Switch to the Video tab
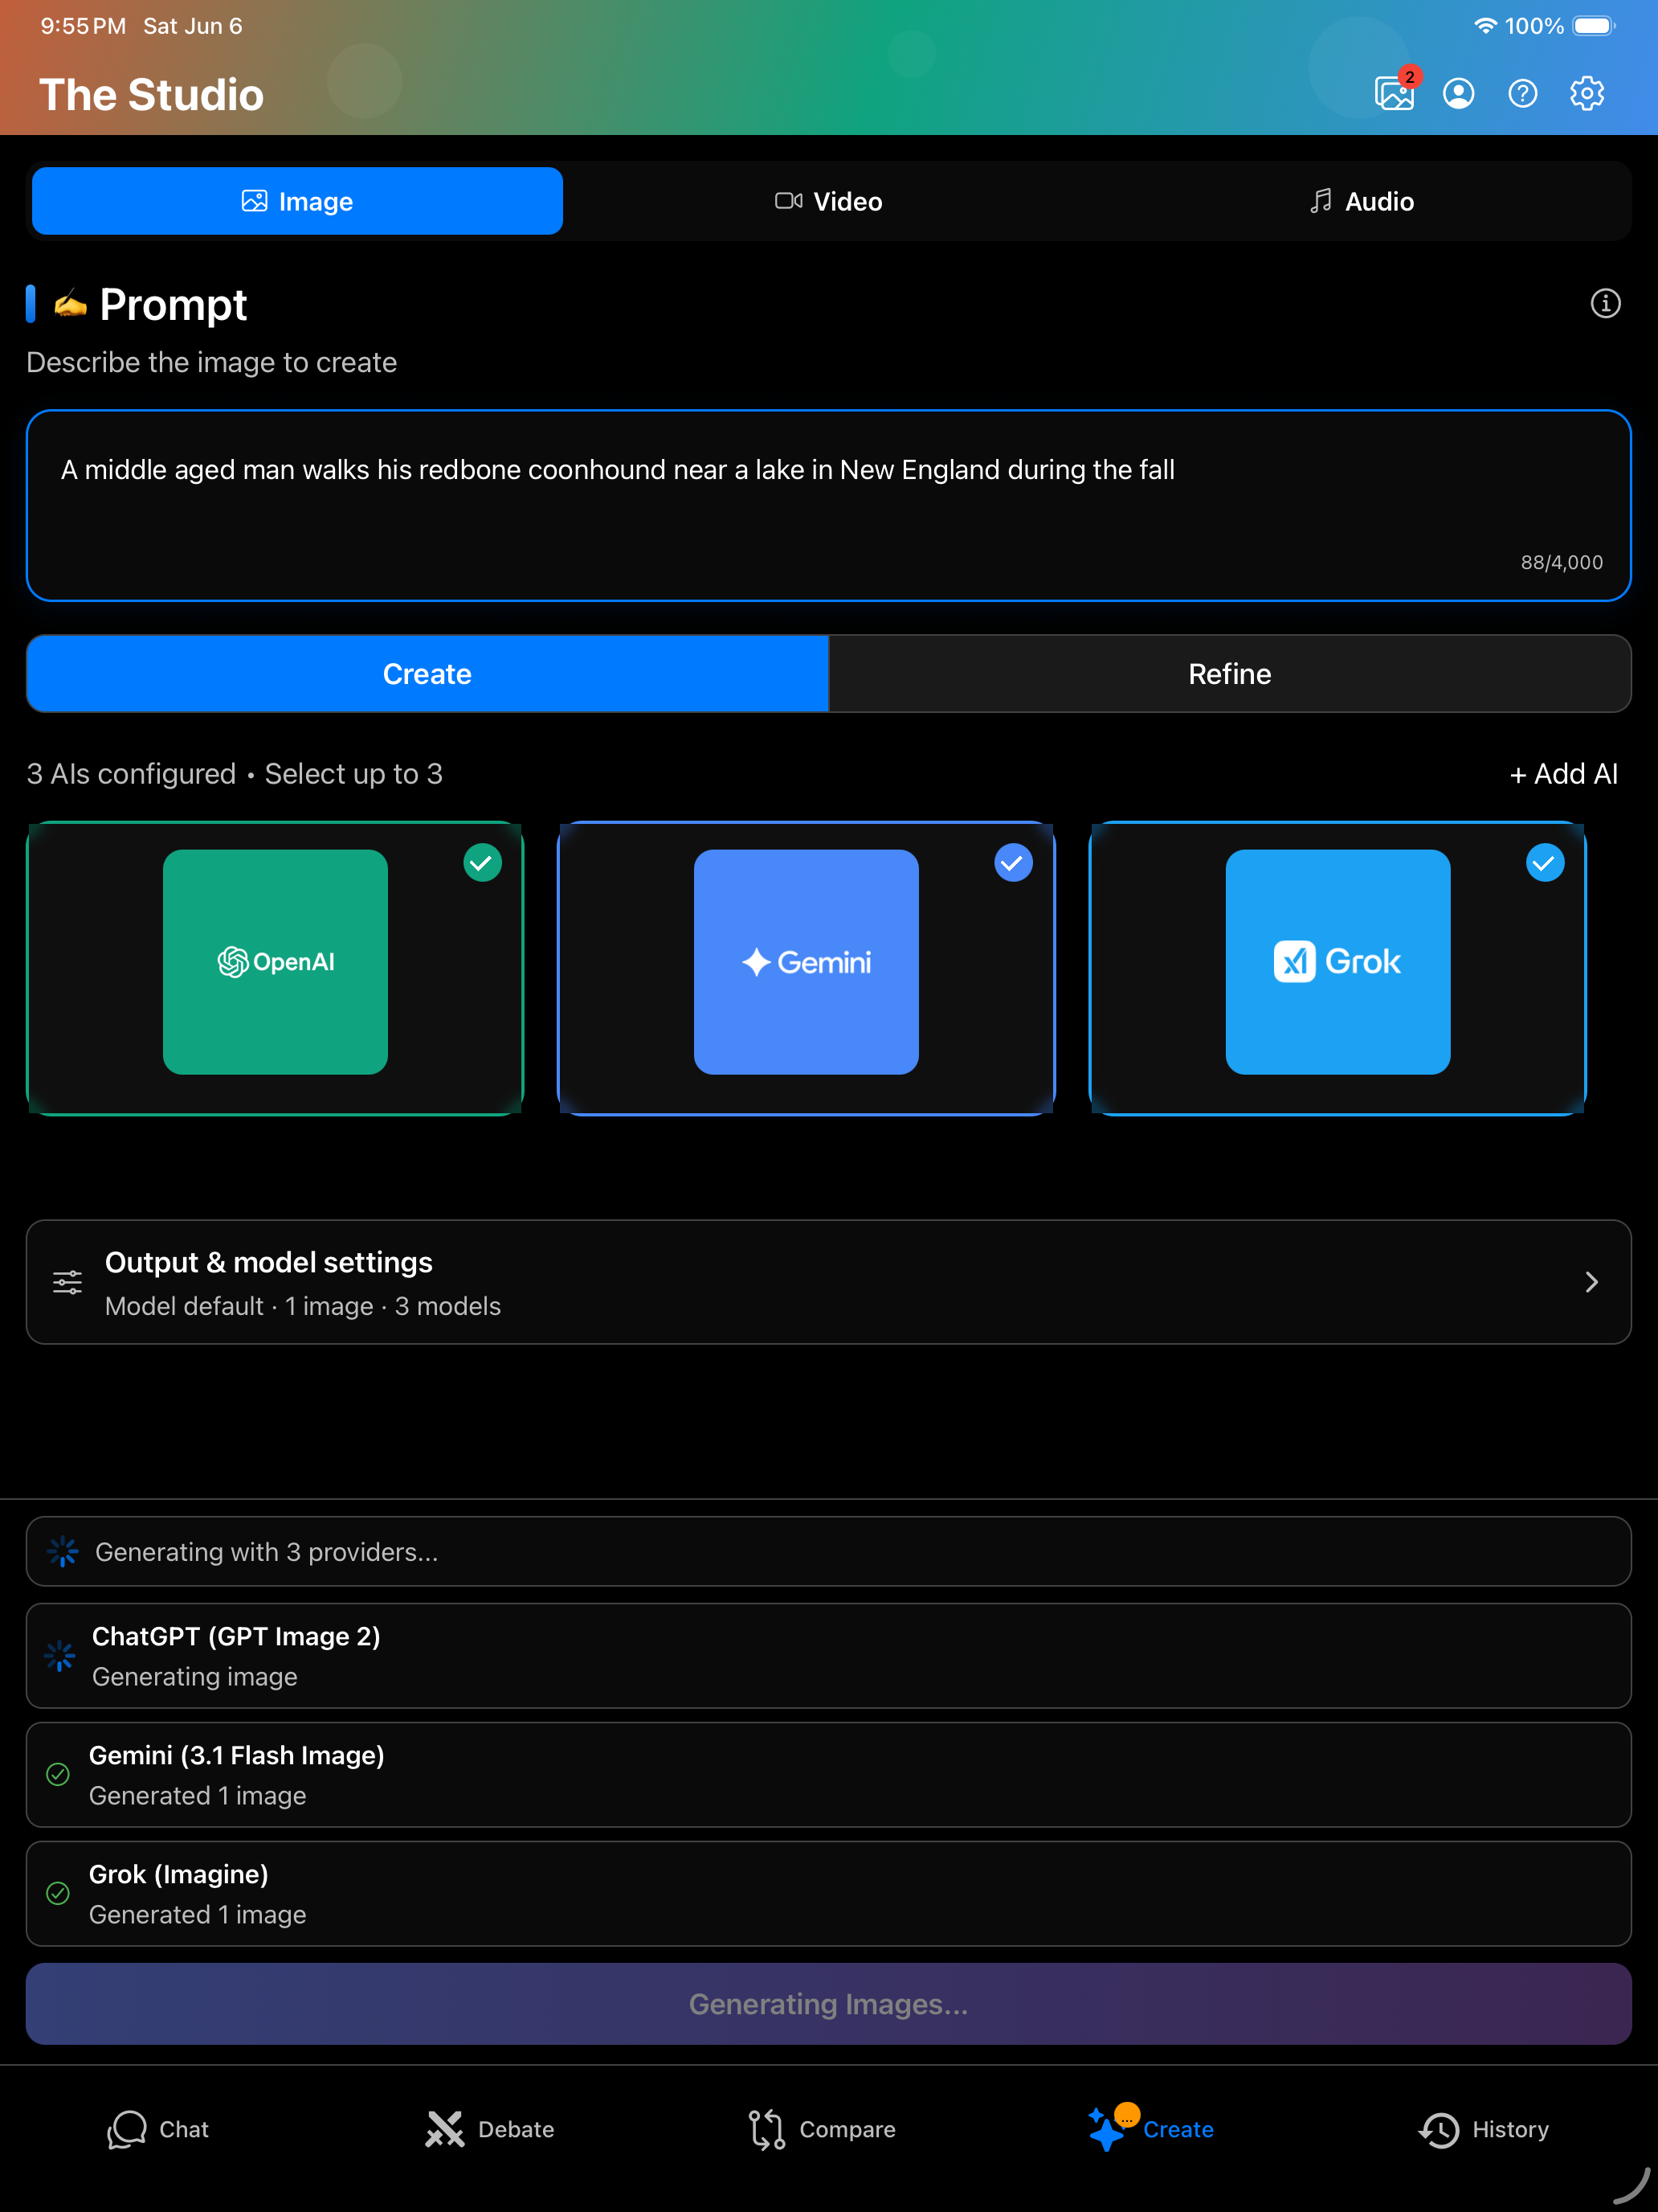Screen dimensions: 1658x2212 coord(828,202)
